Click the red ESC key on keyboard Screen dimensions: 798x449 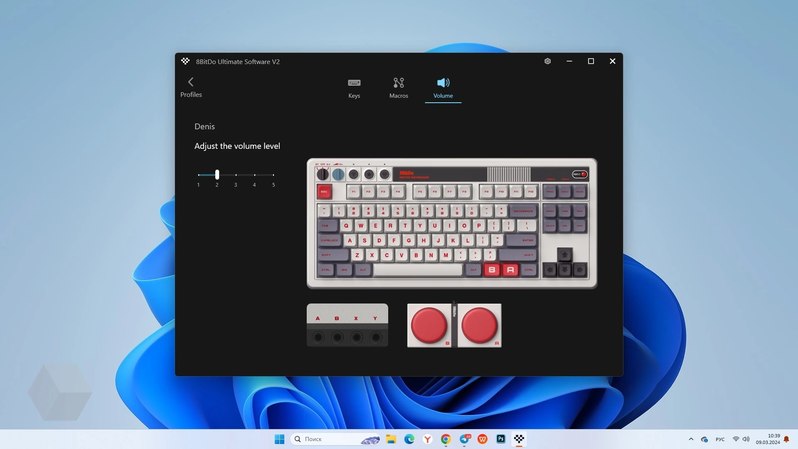[x=324, y=192]
